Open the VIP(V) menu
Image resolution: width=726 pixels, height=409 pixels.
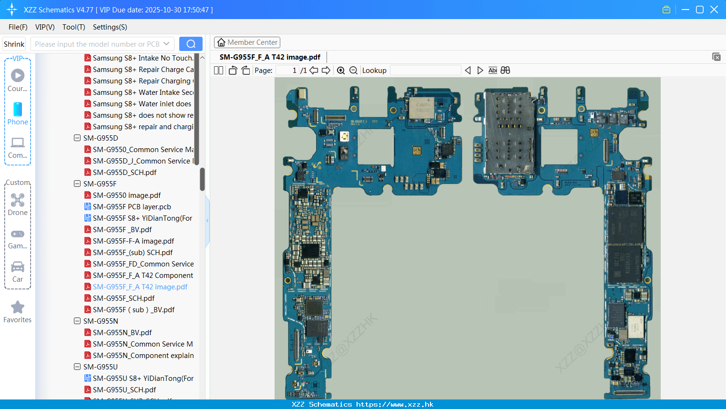(x=45, y=27)
